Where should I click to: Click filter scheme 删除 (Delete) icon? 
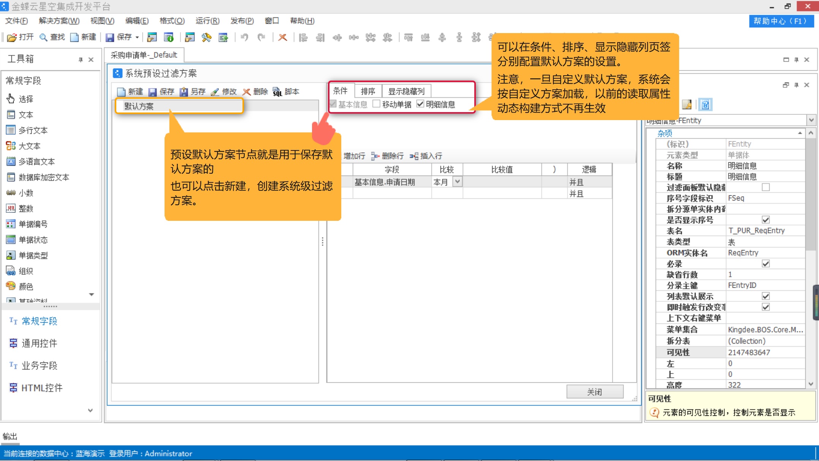point(247,92)
